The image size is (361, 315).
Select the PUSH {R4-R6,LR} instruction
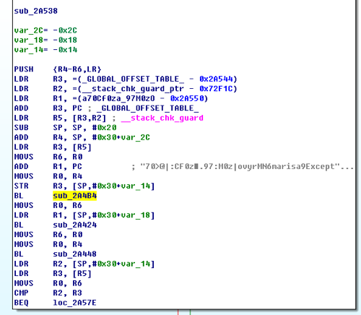tap(58, 69)
